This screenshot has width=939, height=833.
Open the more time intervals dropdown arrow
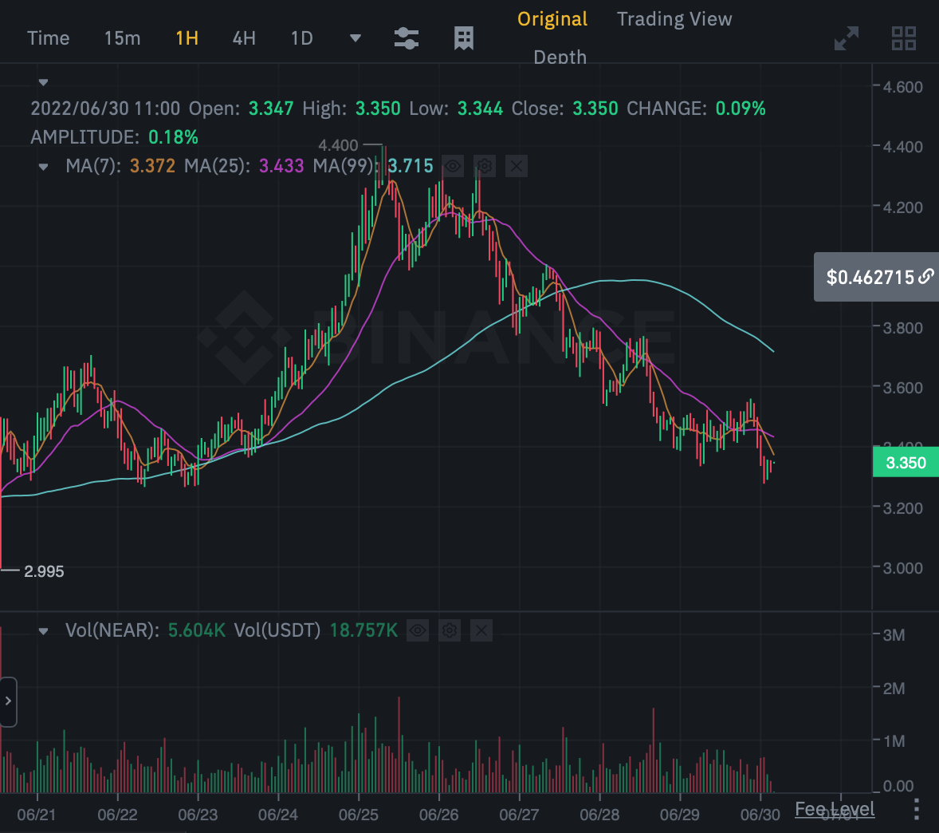[356, 38]
